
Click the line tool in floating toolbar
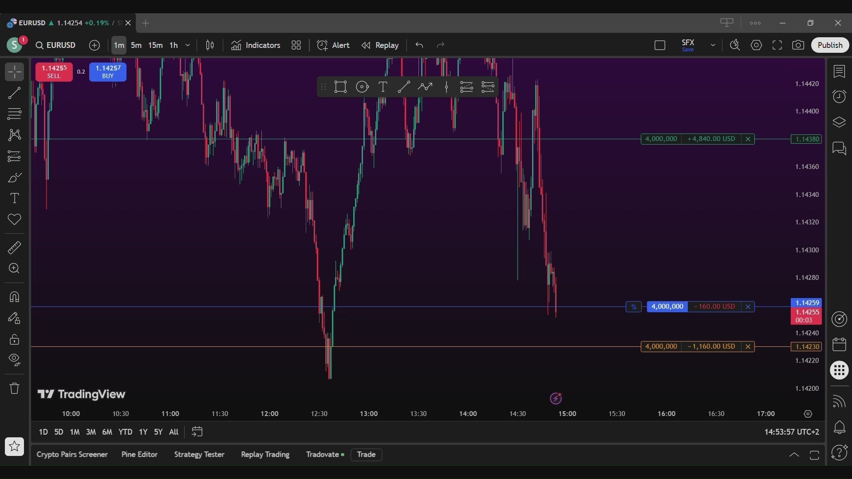pyautogui.click(x=404, y=87)
